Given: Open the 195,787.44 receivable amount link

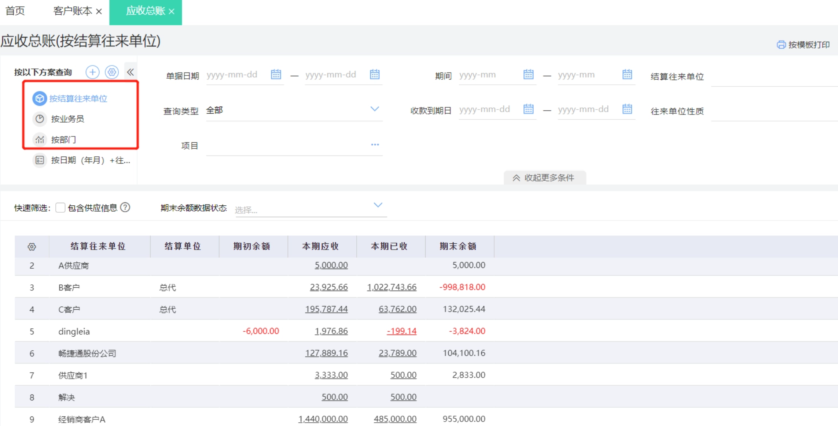Looking at the screenshot, I should pyautogui.click(x=326, y=309).
